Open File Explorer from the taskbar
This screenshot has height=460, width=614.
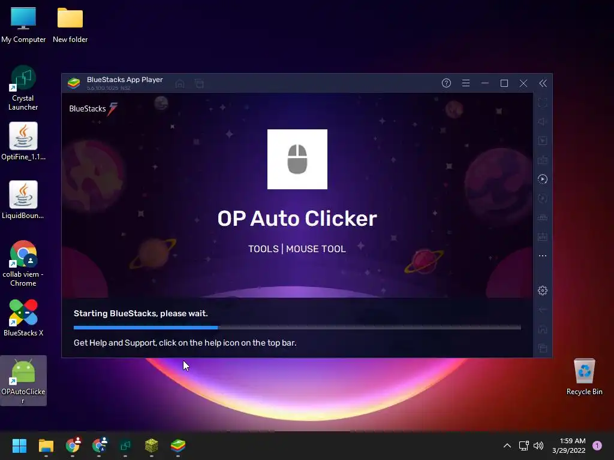click(46, 445)
